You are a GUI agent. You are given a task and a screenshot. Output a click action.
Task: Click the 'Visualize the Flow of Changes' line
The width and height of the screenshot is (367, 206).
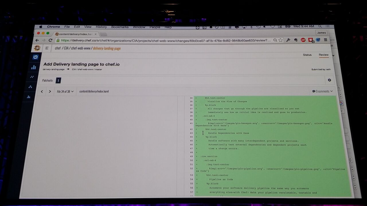[227, 101]
